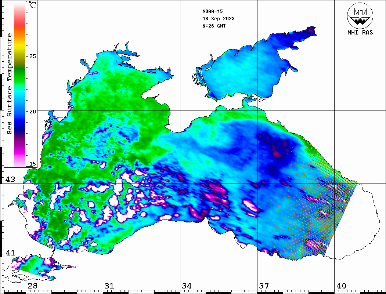Click longitude label 34
This screenshot has width=386, height=294.
click(x=187, y=286)
